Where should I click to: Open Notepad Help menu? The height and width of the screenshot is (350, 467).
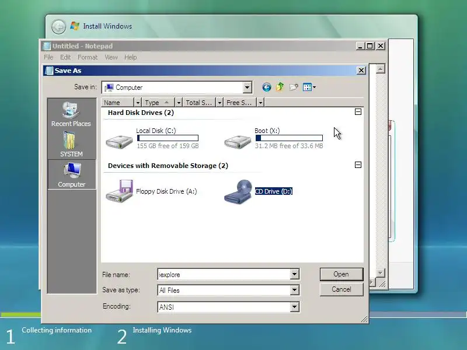point(130,57)
